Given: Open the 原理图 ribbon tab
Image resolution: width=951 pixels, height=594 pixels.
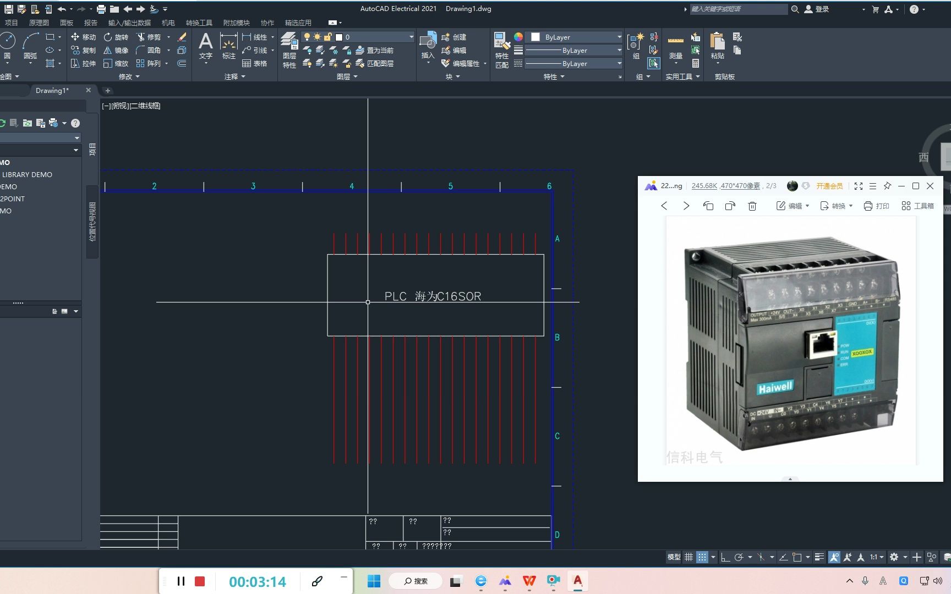Looking at the screenshot, I should pos(39,23).
